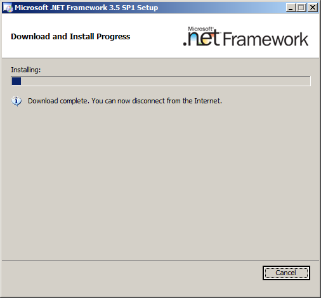This screenshot has height=298, width=321.
Task: Click the blue information balloon icon
Action: (16, 101)
